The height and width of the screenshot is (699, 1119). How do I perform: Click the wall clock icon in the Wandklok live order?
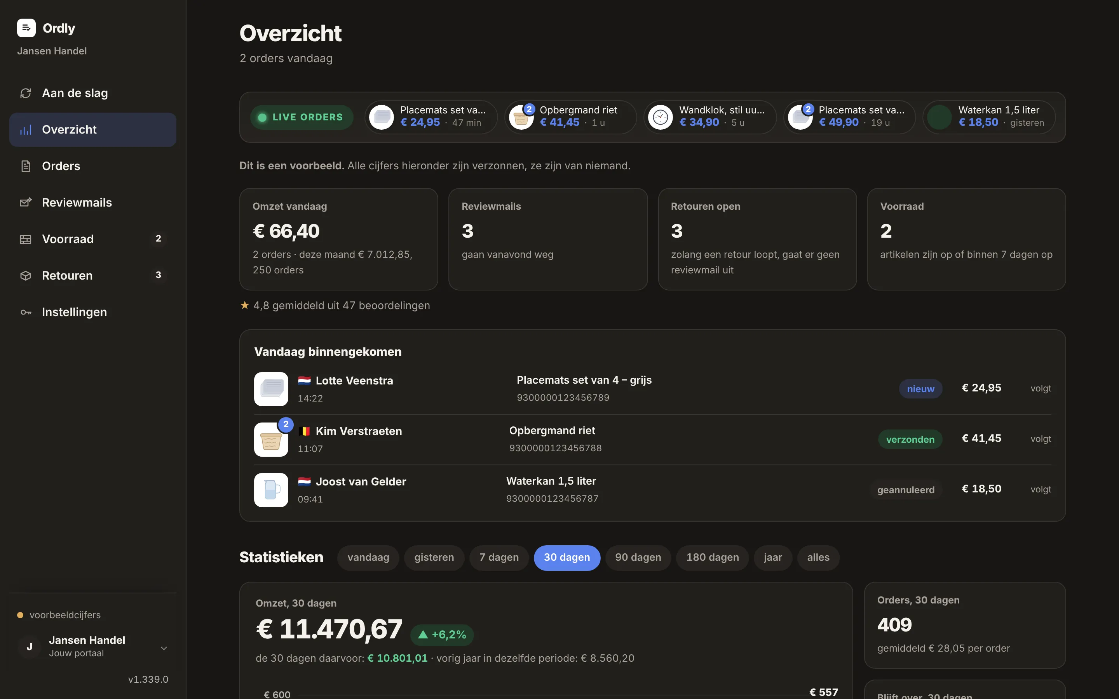point(660,117)
